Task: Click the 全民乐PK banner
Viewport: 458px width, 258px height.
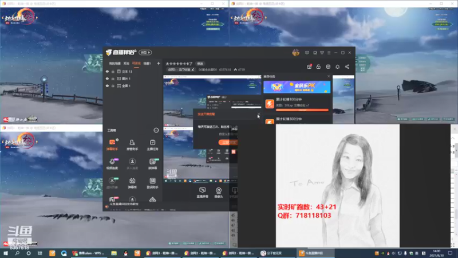Action: (297, 87)
